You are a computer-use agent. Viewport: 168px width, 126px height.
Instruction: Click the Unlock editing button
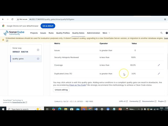(x=61, y=90)
